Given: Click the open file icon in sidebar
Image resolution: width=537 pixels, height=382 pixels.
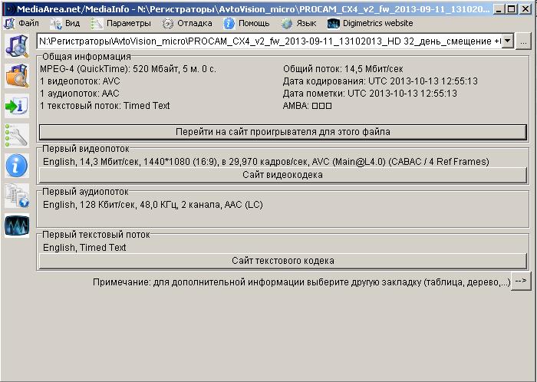Looking at the screenshot, I should click(x=16, y=46).
